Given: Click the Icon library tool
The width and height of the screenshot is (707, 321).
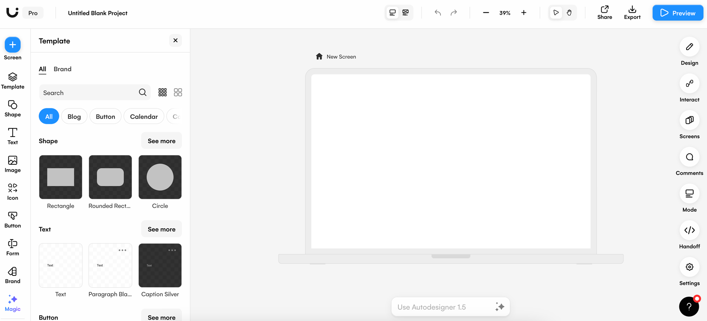Looking at the screenshot, I should 13,192.
